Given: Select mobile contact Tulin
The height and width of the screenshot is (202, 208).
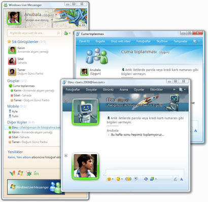Looking at the screenshot, I should [14, 116].
